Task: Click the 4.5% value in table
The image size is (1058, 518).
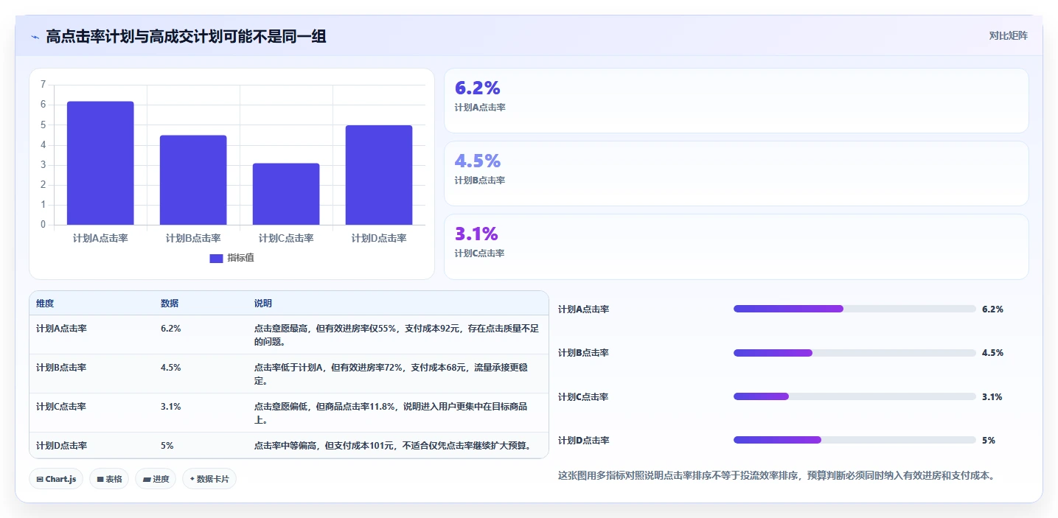Action: click(x=171, y=368)
